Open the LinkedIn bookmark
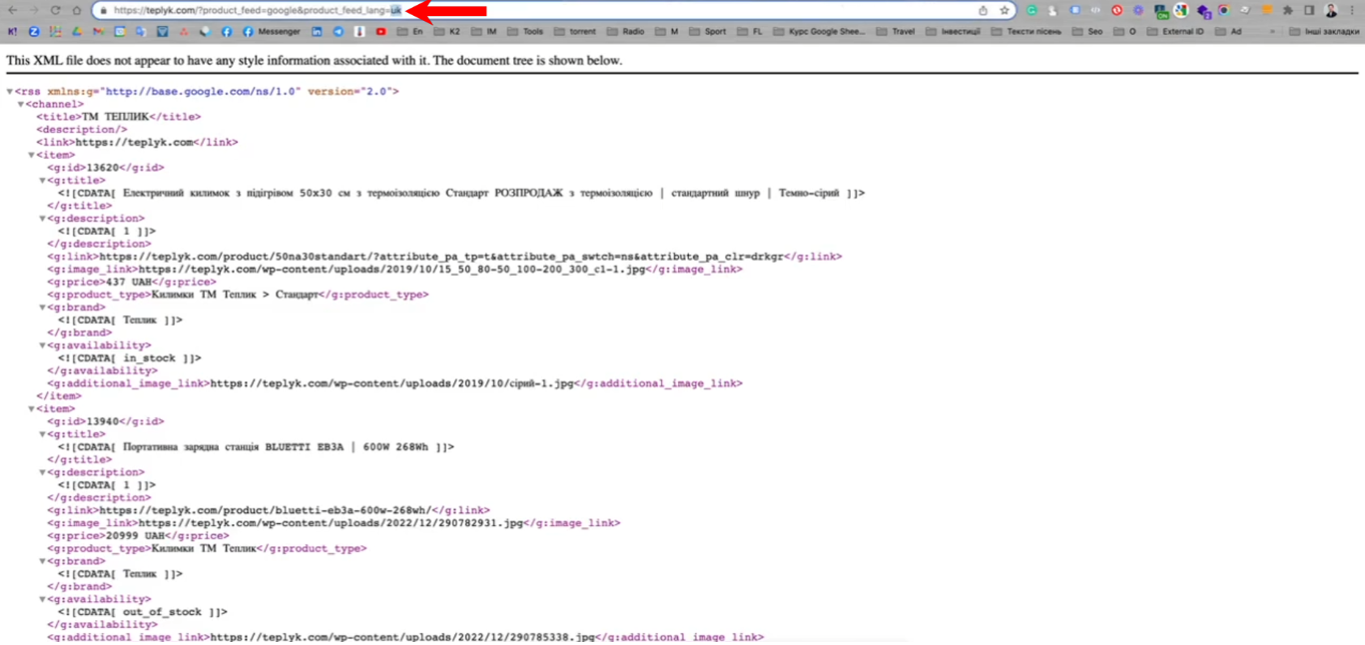Screen dimensions: 1365x645 [317, 32]
